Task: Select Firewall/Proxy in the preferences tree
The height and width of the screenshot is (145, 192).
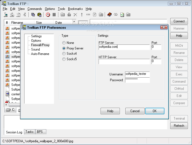Action: tap(40, 45)
